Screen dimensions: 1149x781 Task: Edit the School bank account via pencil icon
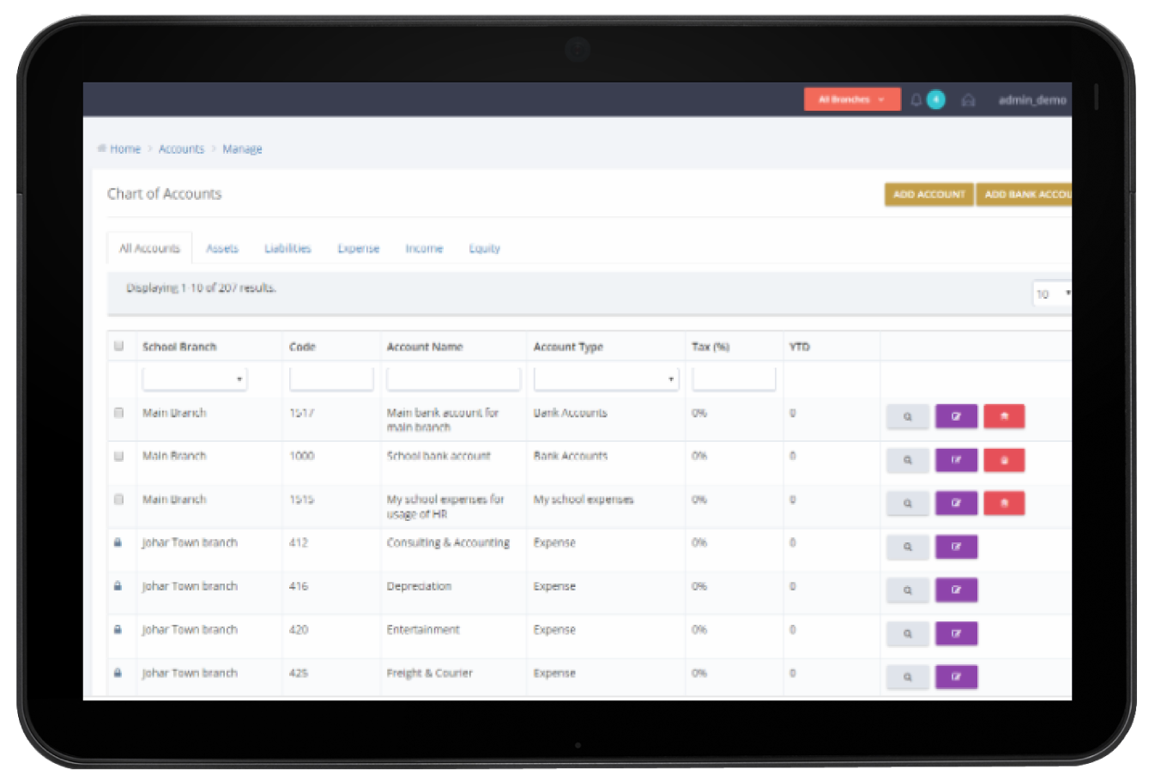click(956, 460)
